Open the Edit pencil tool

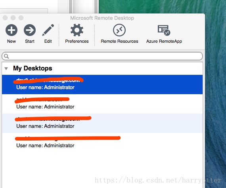coord(48,30)
